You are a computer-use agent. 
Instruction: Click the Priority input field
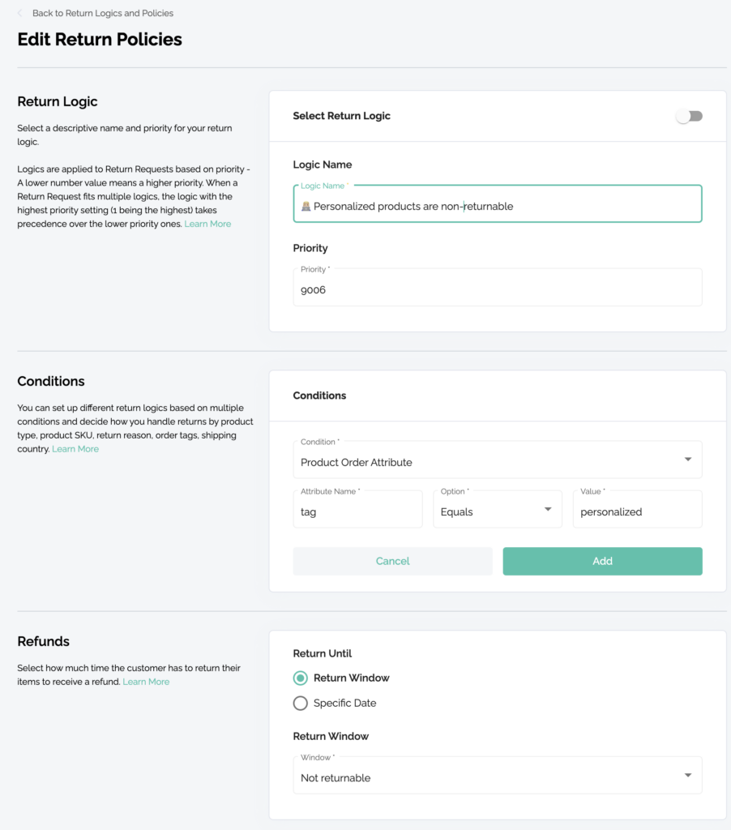point(497,289)
